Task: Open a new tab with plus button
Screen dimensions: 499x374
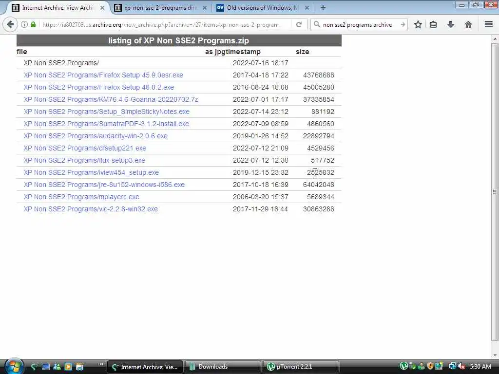Action: pos(323,8)
